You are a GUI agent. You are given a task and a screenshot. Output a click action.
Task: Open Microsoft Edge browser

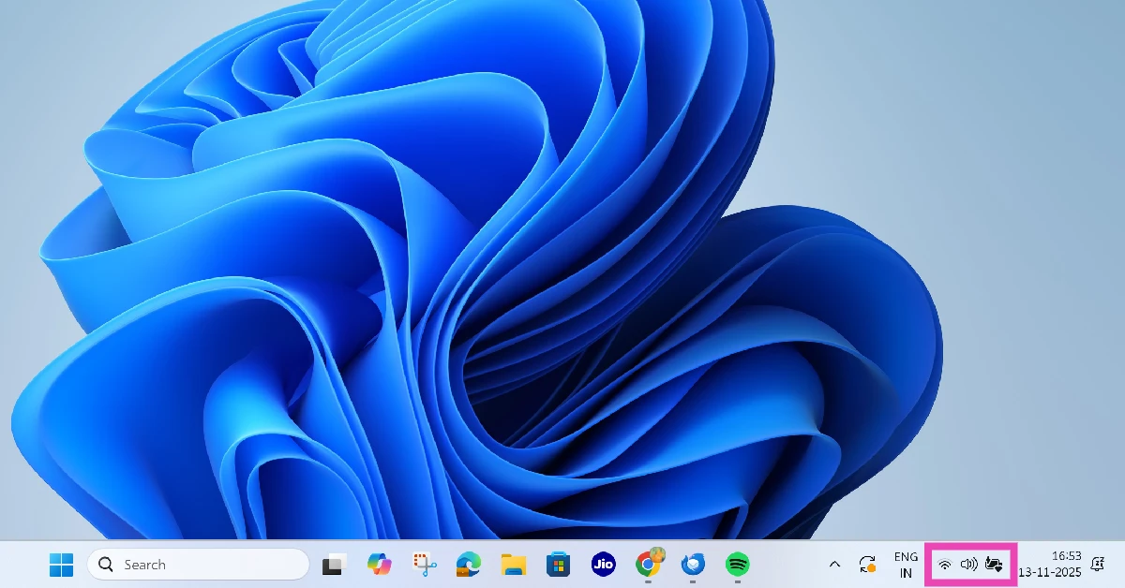click(x=468, y=565)
